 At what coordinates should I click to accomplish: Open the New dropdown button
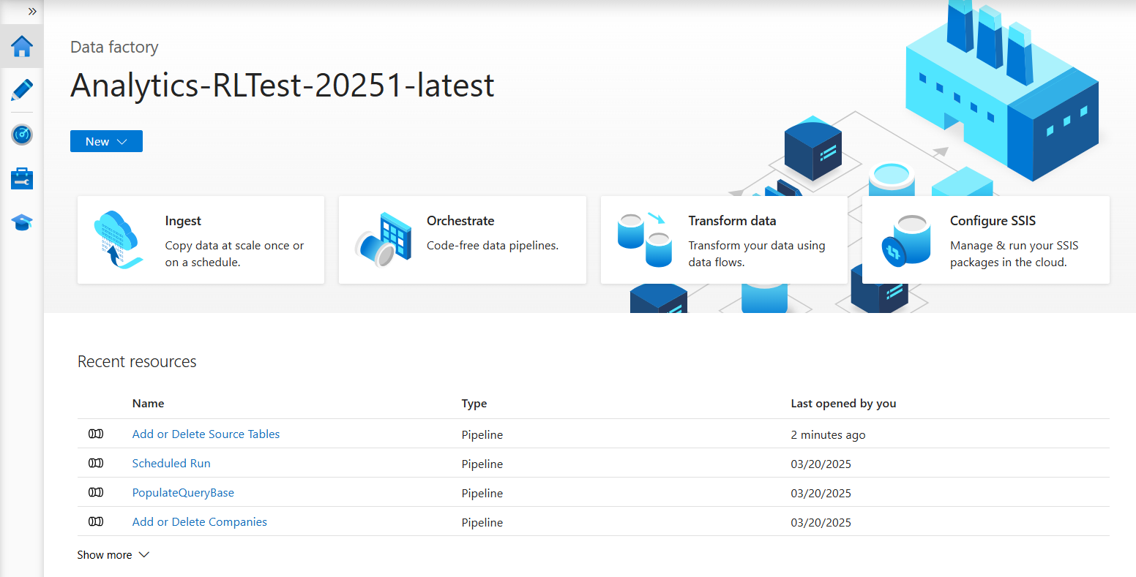click(106, 141)
